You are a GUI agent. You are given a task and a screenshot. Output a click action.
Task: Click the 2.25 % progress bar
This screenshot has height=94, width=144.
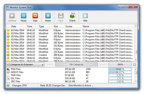[x=120, y=75]
